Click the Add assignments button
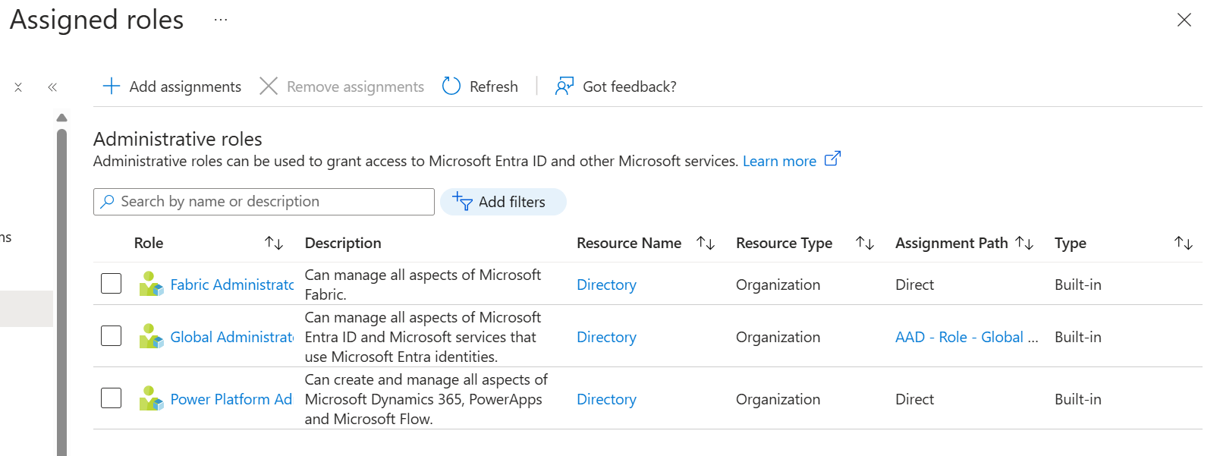Viewport: 1220px width, 456px height. pos(171,86)
